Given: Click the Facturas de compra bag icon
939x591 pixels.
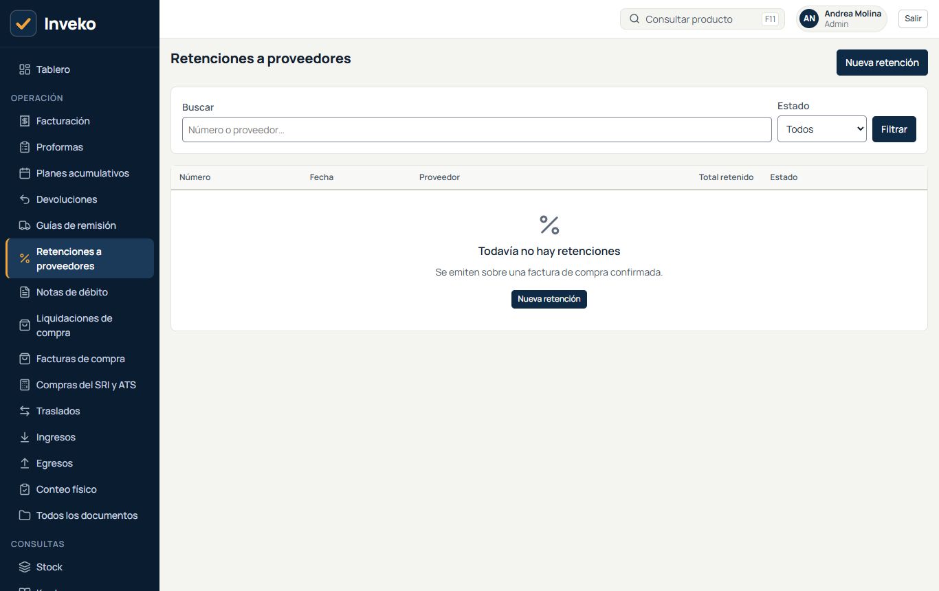Looking at the screenshot, I should [25, 359].
